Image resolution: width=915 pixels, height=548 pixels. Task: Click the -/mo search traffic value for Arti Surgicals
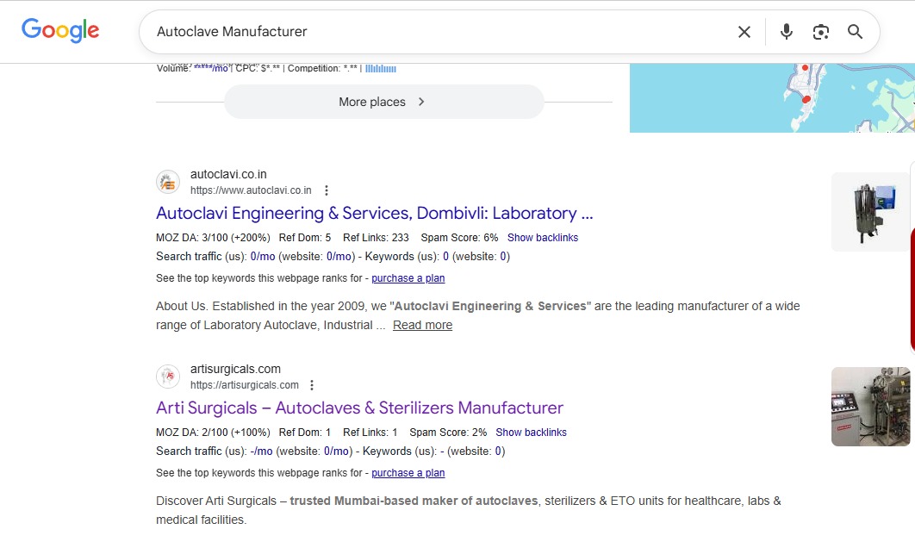click(x=261, y=451)
